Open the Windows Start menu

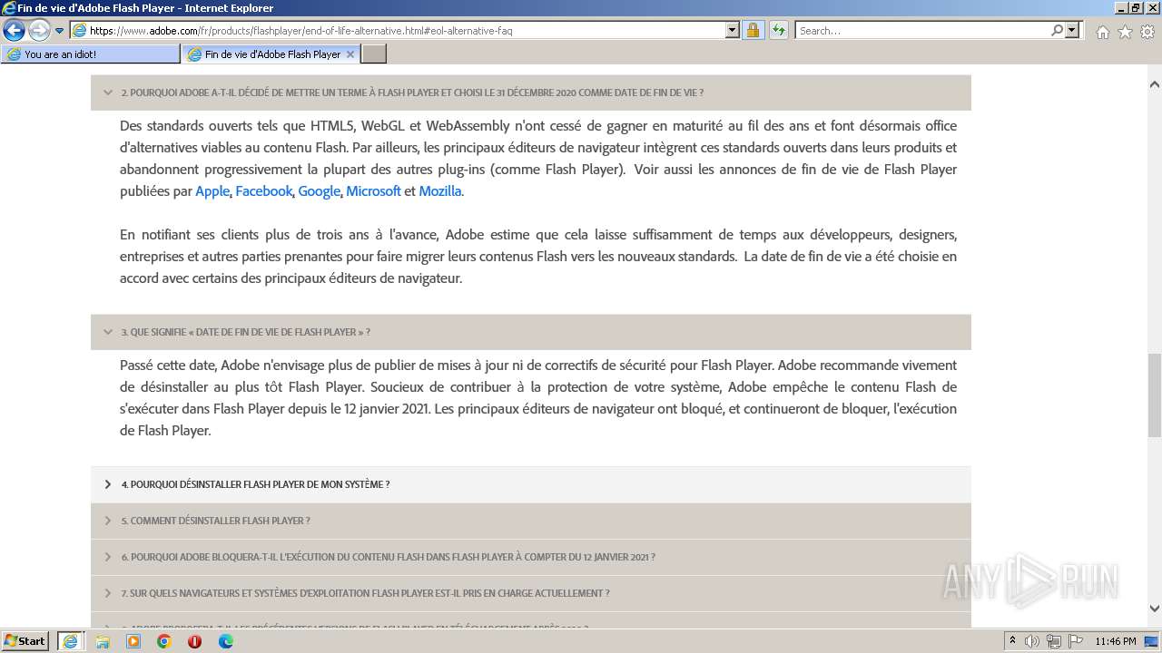(x=25, y=641)
